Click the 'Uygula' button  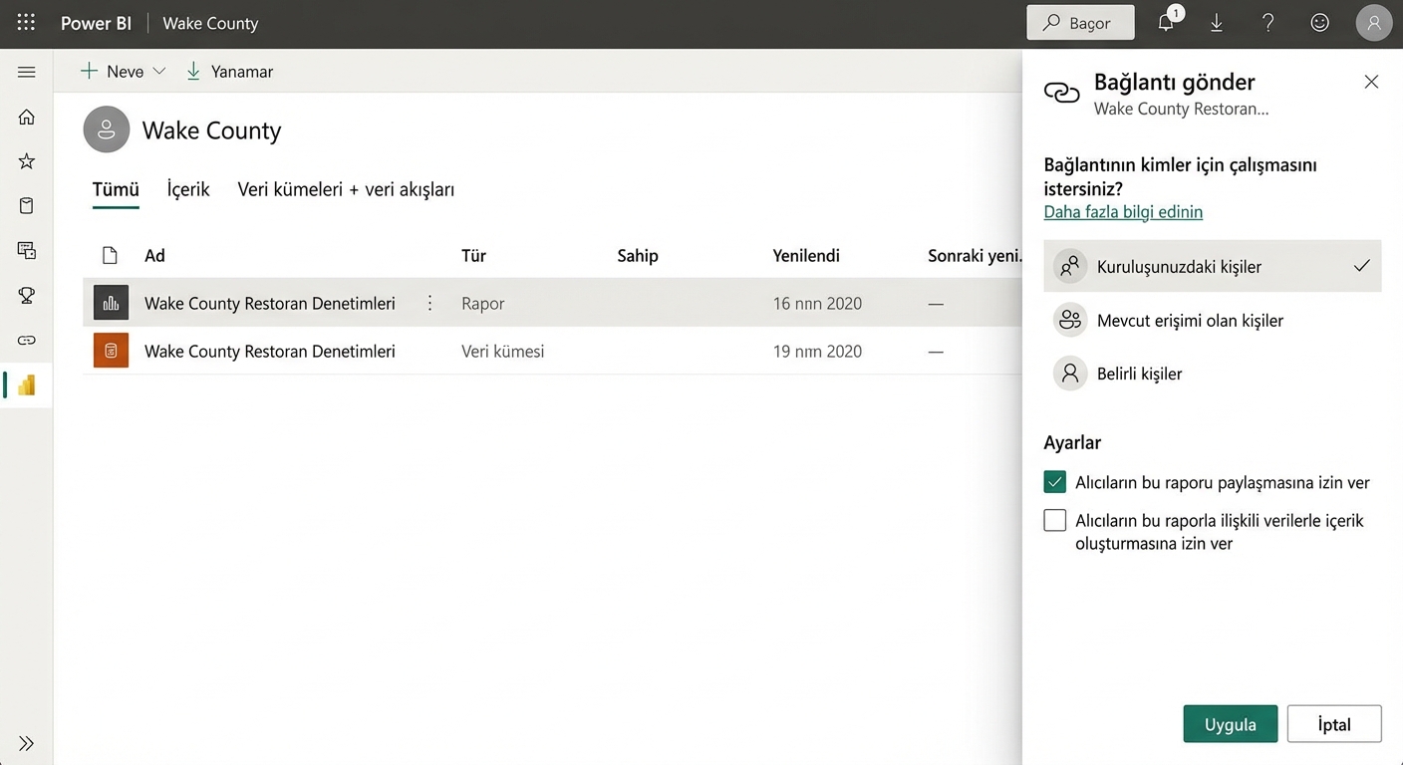point(1230,724)
